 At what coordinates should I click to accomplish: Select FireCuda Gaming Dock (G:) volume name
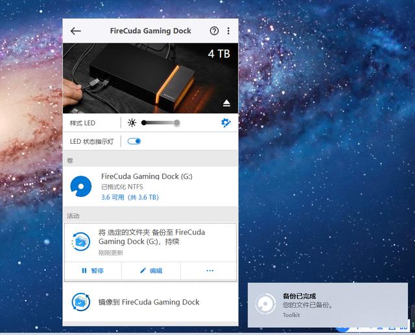[147, 176]
